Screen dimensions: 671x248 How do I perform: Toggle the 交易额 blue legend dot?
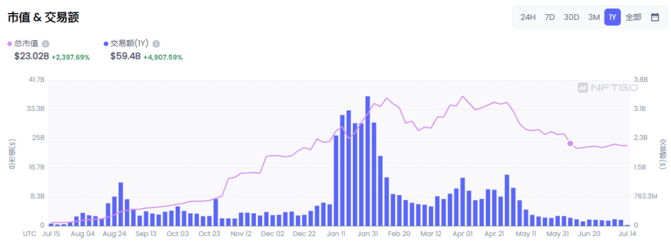(106, 44)
